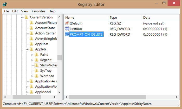This screenshot has width=182, height=109.
Task: Click the AccountState folder icon
Action: coord(31,28)
